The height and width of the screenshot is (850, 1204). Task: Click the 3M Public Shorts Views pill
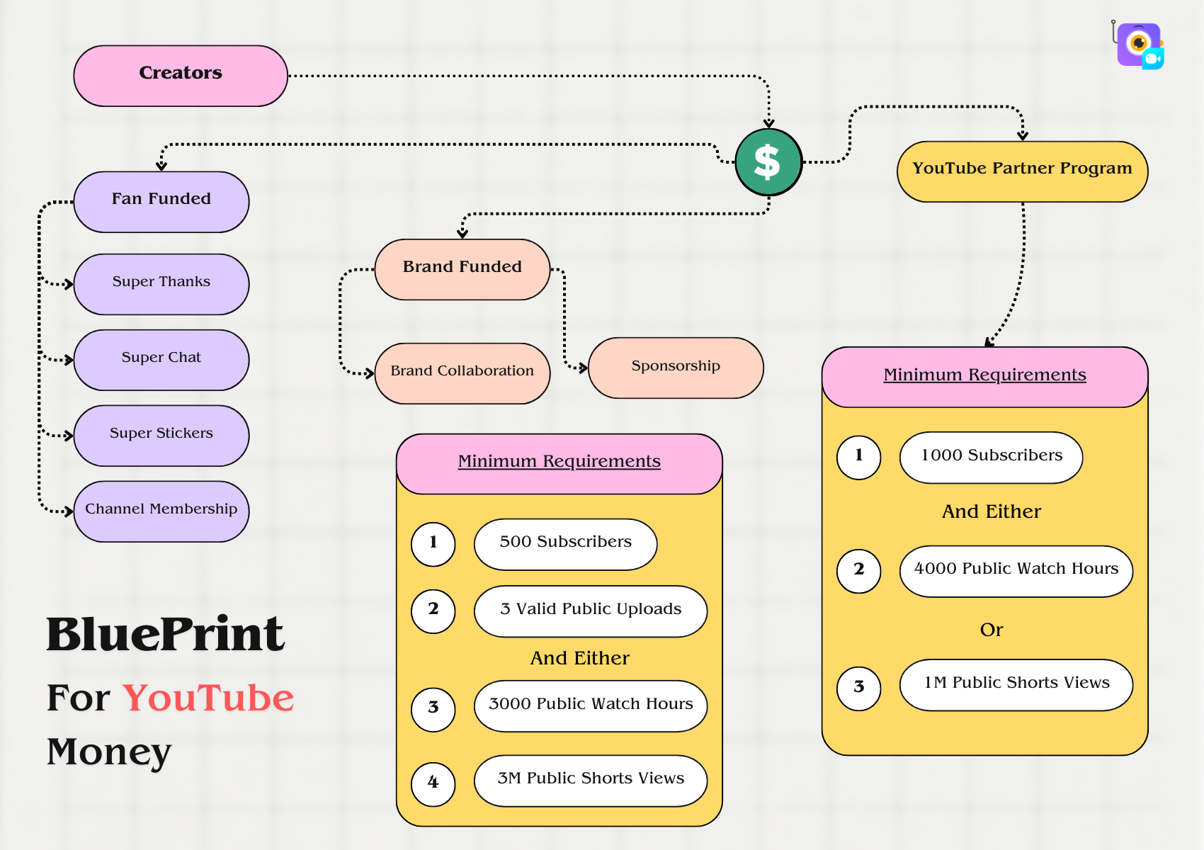591,781
